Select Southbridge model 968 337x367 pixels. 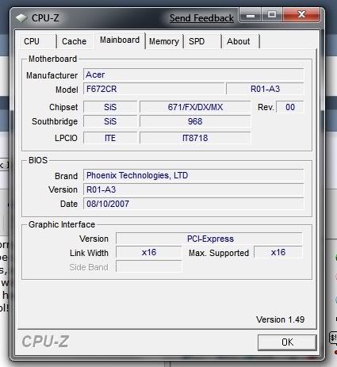click(x=195, y=121)
